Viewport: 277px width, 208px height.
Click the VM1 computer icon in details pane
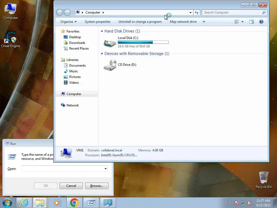(66, 153)
